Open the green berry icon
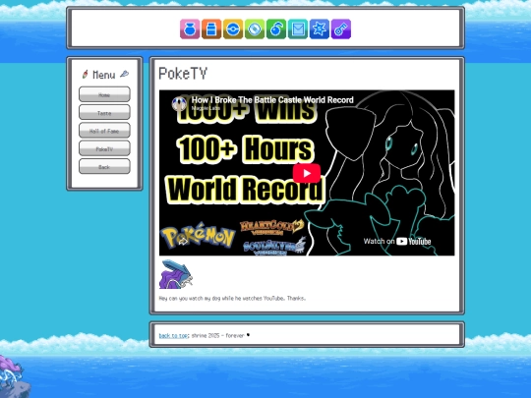Screen dimensions: 531x398 pos(276,29)
